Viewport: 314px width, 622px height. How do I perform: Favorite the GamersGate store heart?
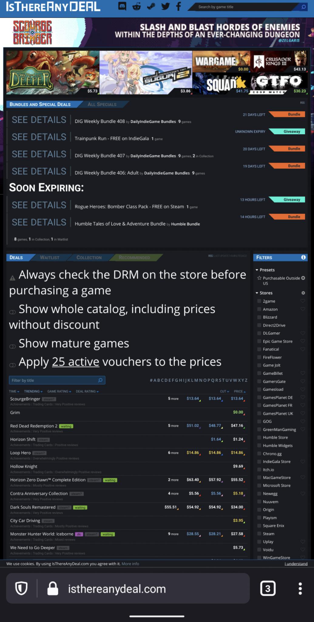pos(302,381)
